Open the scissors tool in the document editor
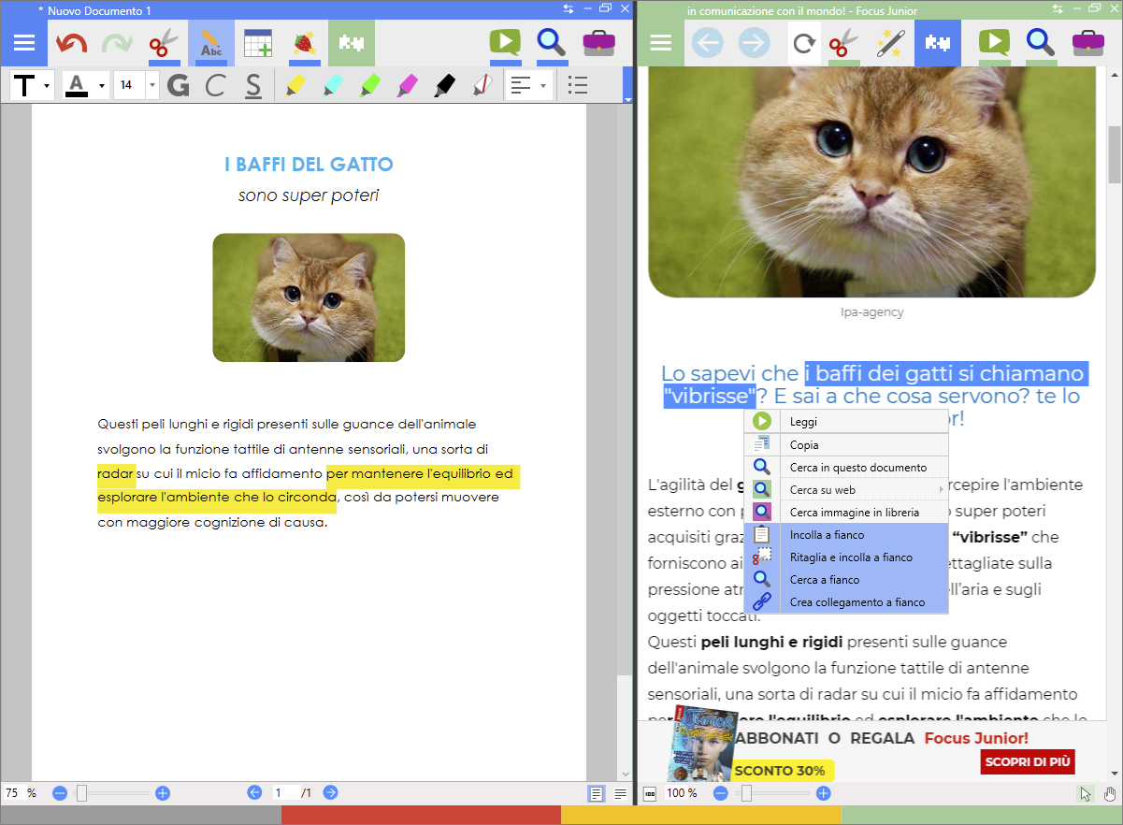 pyautogui.click(x=164, y=43)
